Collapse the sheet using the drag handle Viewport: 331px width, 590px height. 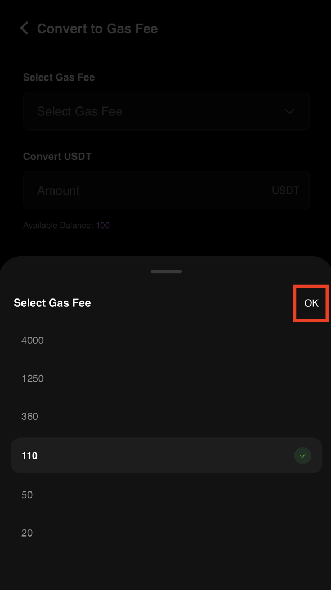coord(166,271)
